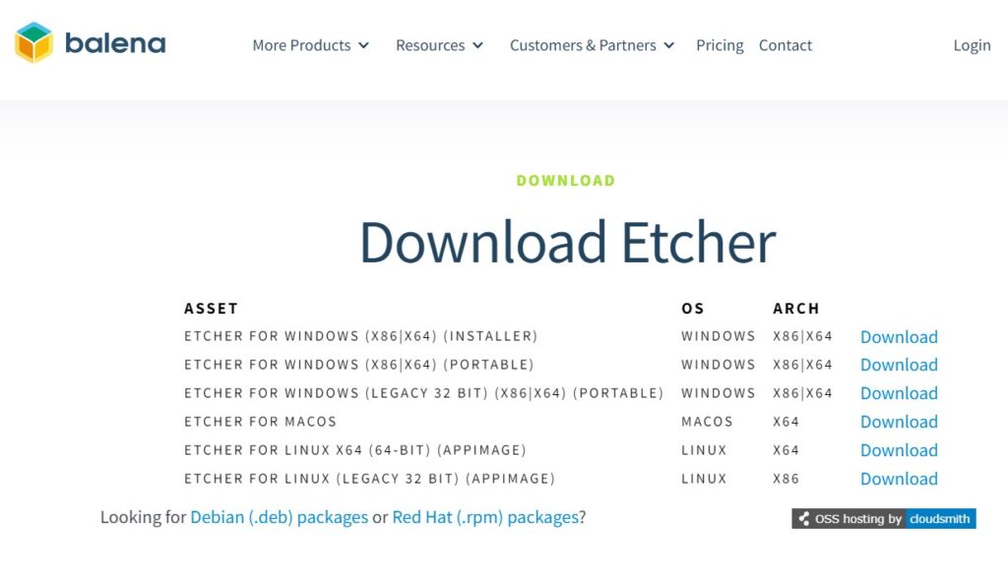Viewport: 1008px width, 576px height.
Task: Download Linux Legacy 32 bit AppImage
Action: 898,479
